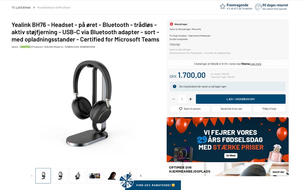Click the Trustpilot star rating icon

point(222,6)
